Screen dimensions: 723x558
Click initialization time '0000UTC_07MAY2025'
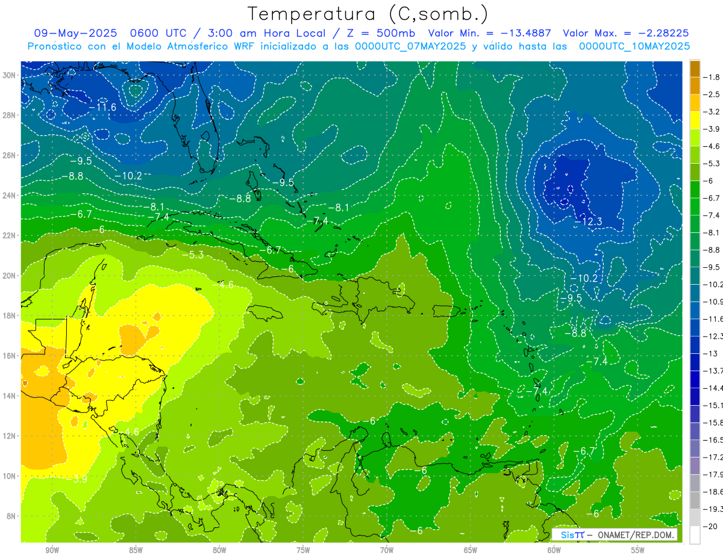tap(410, 46)
